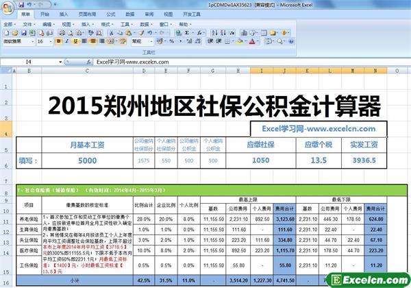Open the 文件 menu
This screenshot has height=288, width=411.
pos(29,25)
